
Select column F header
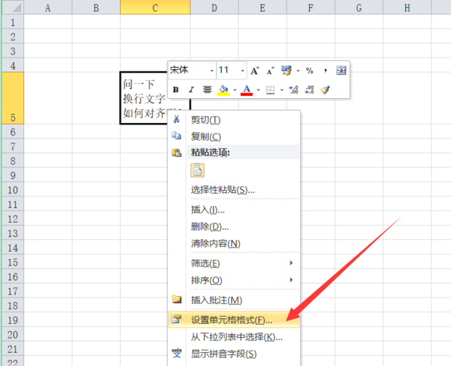pyautogui.click(x=311, y=7)
